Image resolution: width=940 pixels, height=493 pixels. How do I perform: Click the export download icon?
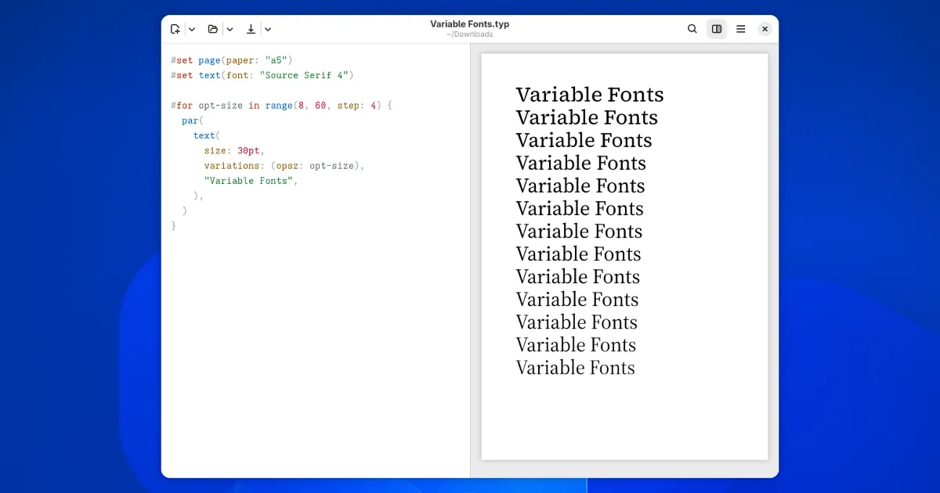click(x=251, y=29)
